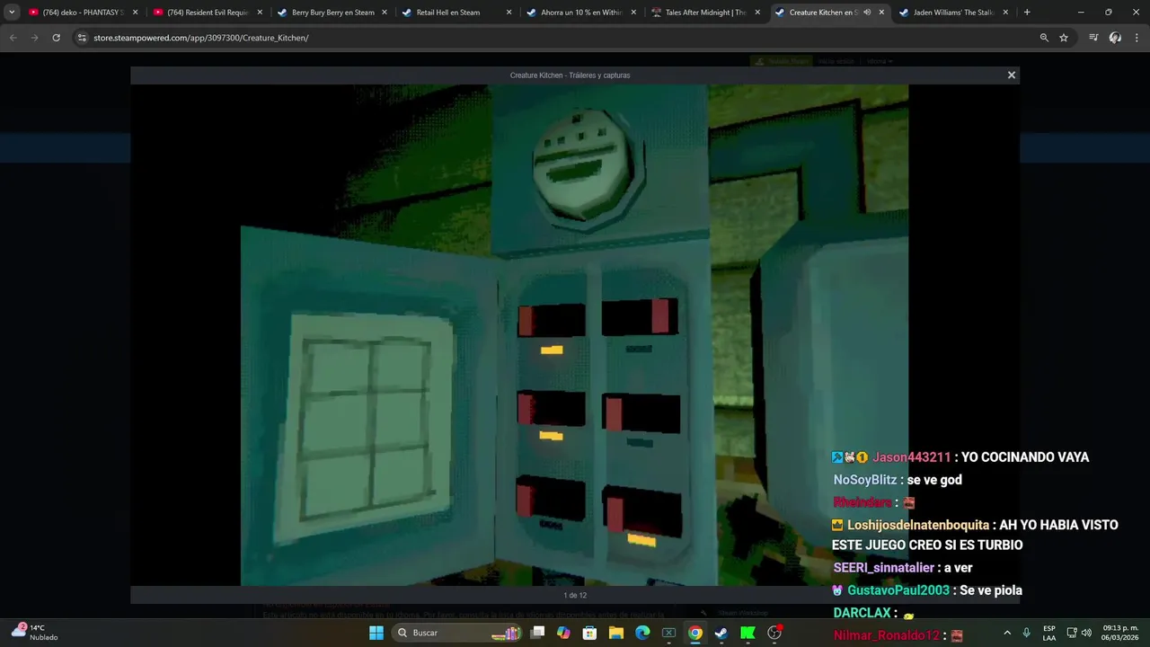
Task: Switch to the Resident Evil Requiem tab
Action: click(x=206, y=13)
